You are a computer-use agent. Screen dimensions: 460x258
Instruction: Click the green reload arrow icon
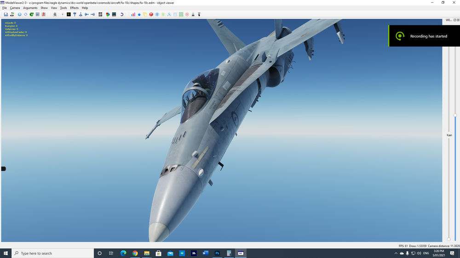click(32, 14)
